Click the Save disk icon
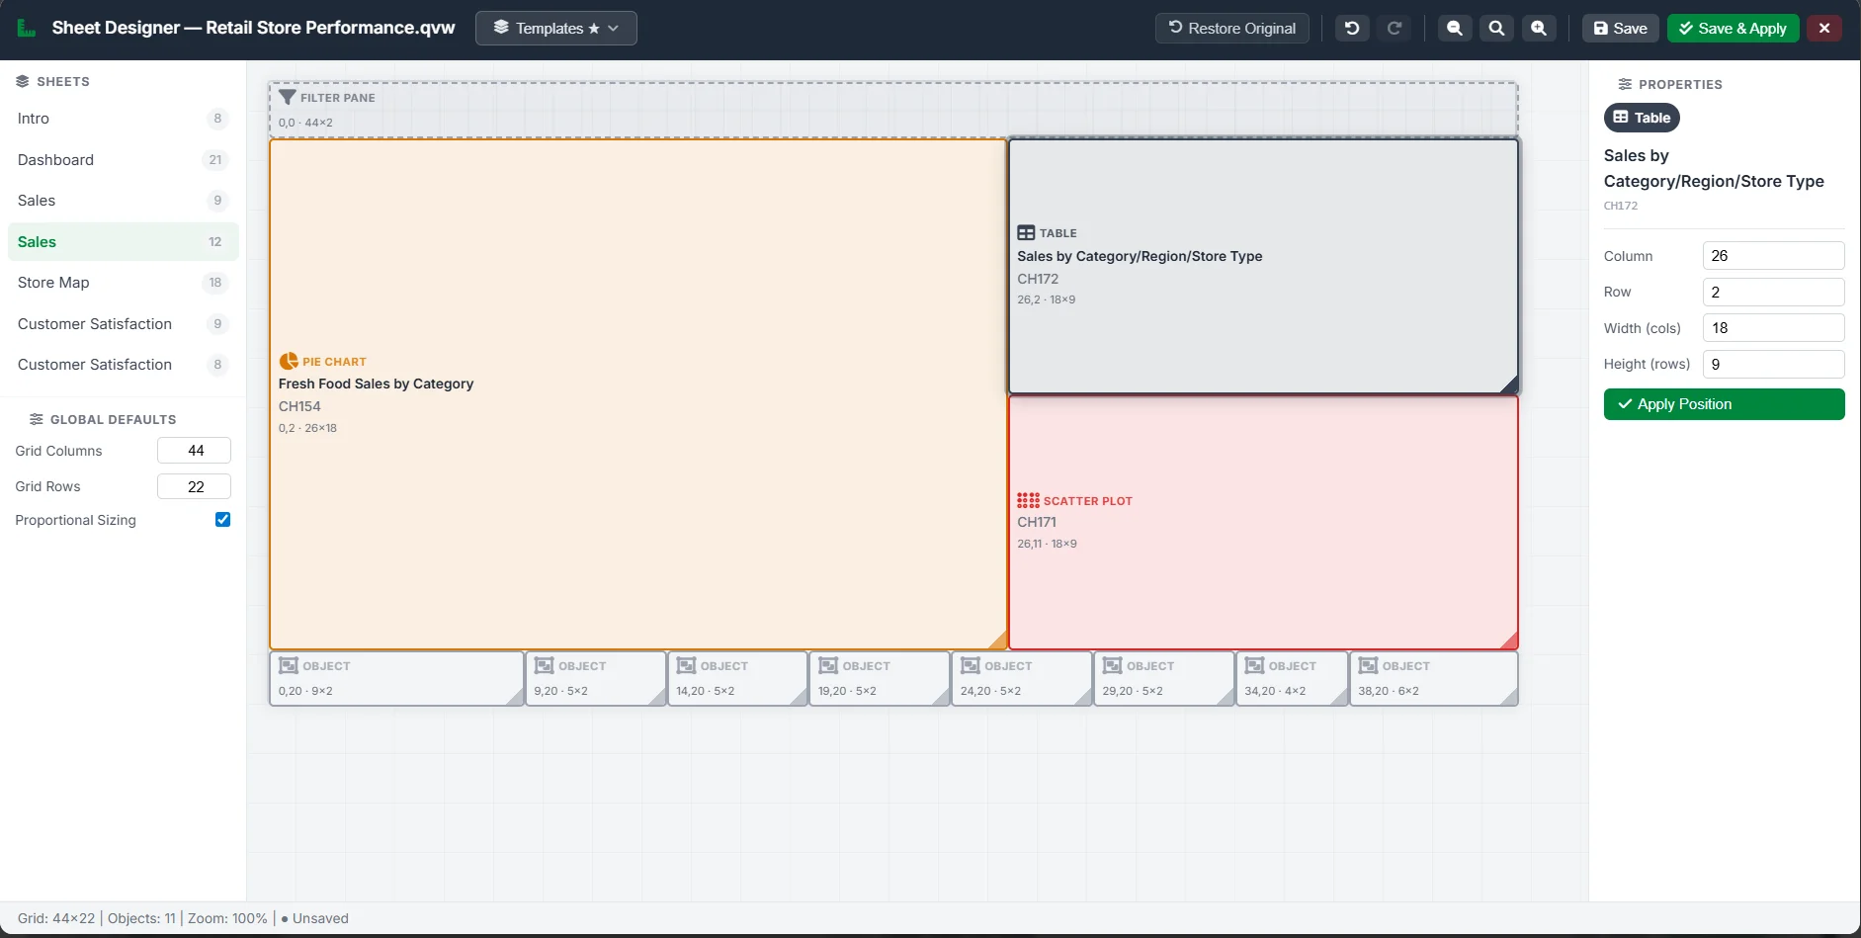This screenshot has height=938, width=1861. point(1601,28)
